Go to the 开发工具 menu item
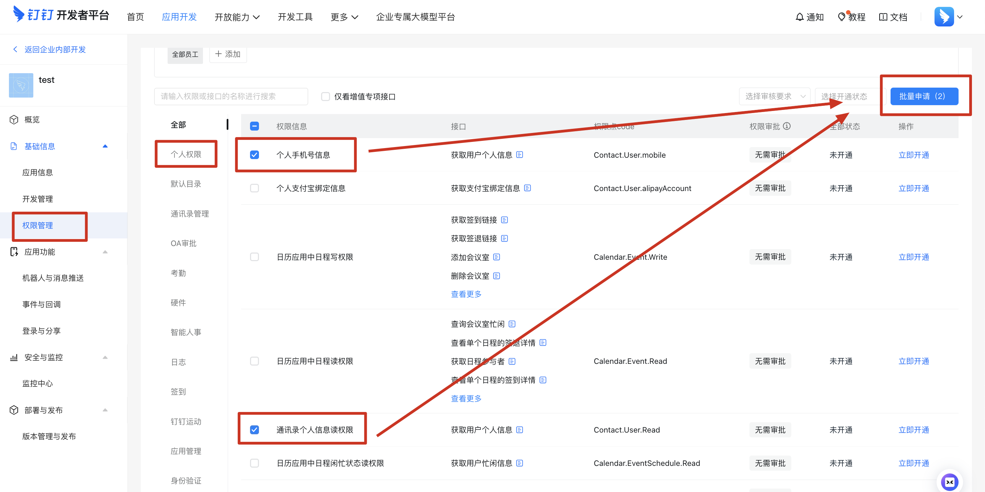This screenshot has width=985, height=492. [295, 17]
